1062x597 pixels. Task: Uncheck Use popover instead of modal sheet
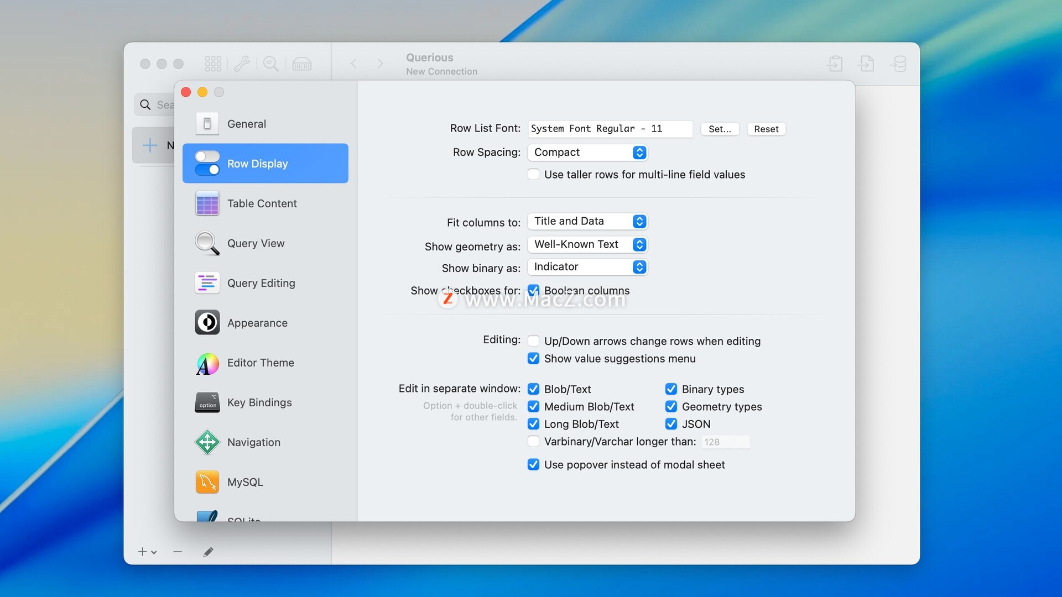533,464
